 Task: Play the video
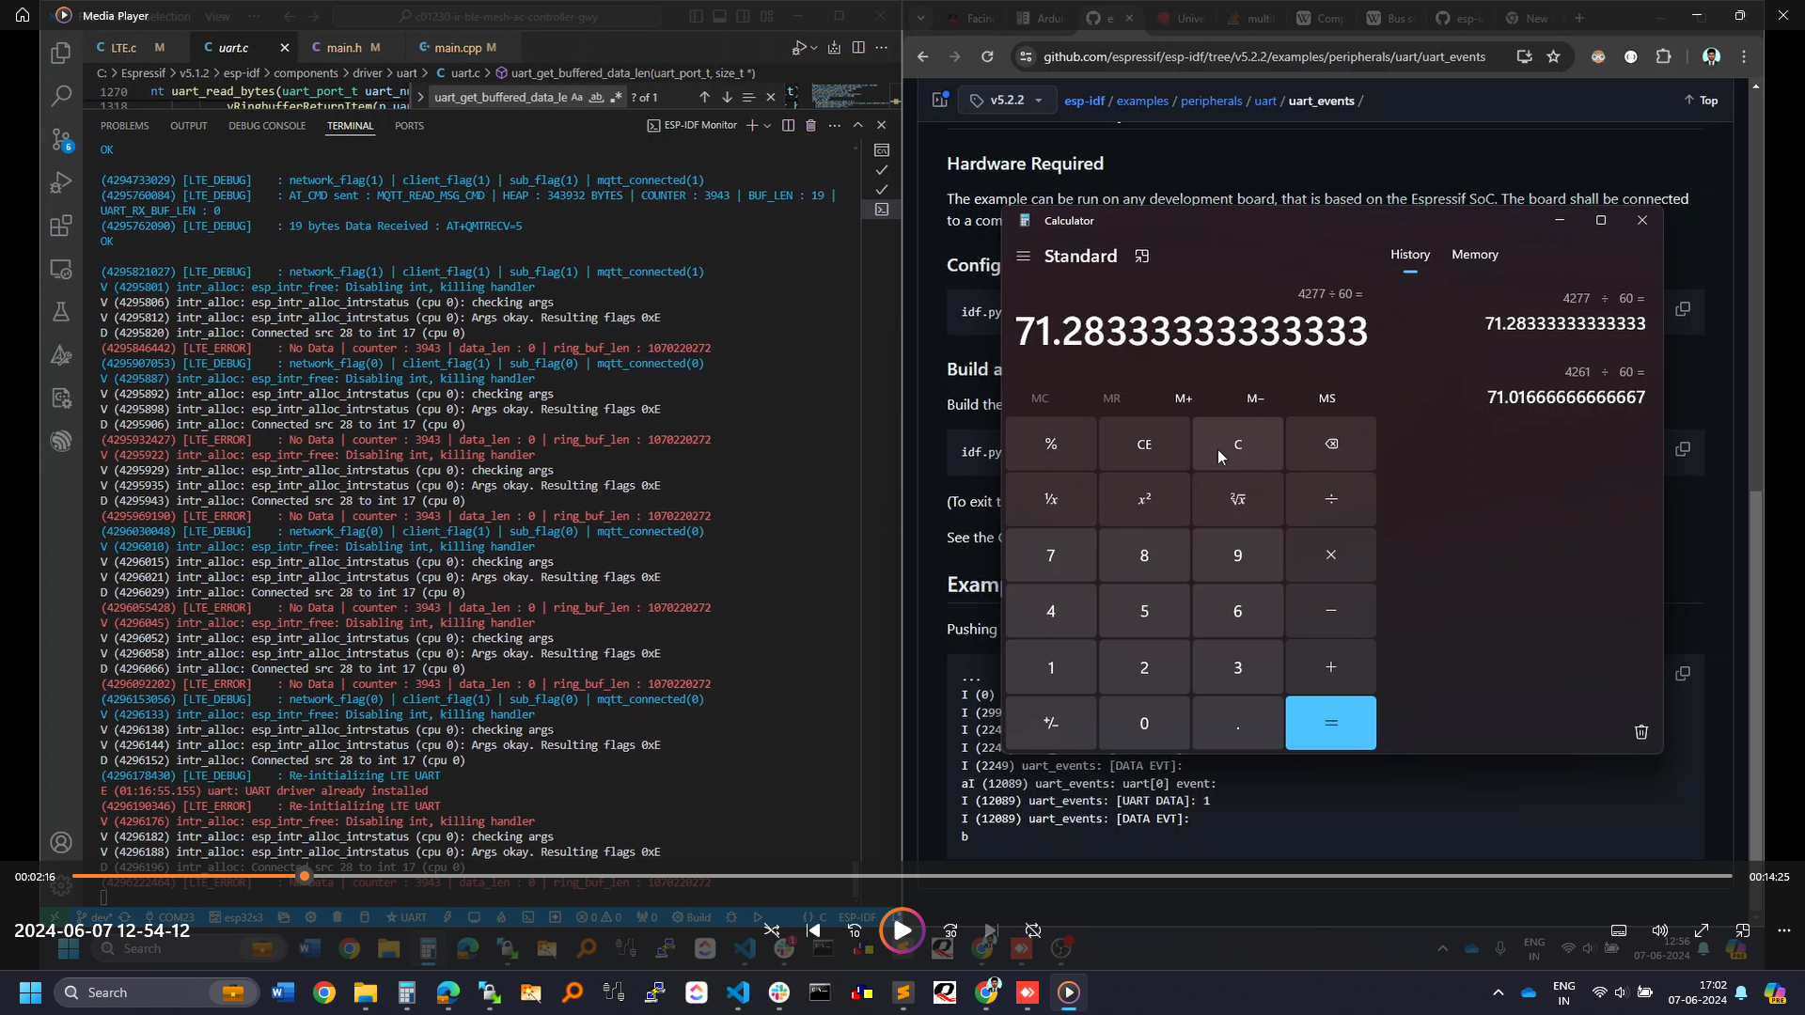click(902, 930)
